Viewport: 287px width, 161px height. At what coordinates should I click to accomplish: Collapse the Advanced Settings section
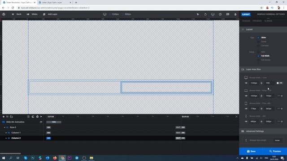tap(263, 131)
